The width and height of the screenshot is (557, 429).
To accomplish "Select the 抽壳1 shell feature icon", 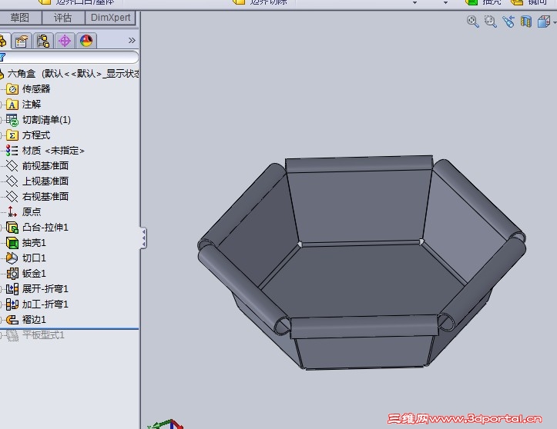I will [12, 243].
